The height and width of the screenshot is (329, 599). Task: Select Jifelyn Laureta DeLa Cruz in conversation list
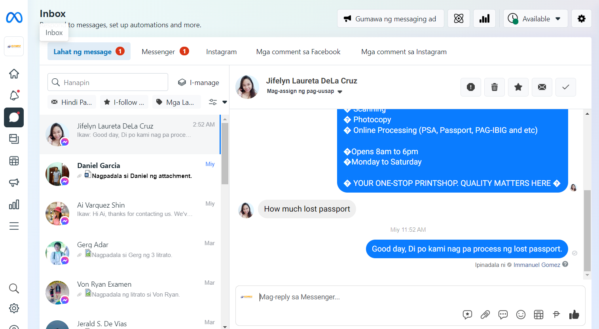(x=130, y=134)
